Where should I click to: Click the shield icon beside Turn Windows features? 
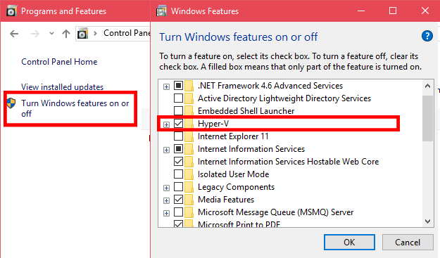11,103
